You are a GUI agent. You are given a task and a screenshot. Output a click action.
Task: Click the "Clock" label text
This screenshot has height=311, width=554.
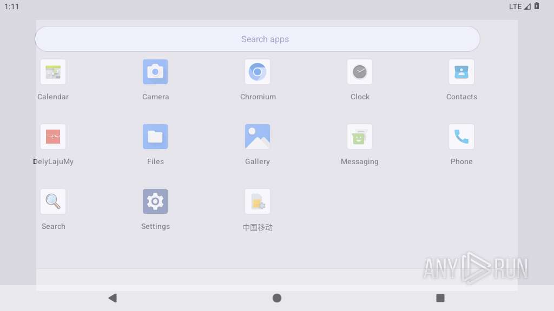coord(360,97)
